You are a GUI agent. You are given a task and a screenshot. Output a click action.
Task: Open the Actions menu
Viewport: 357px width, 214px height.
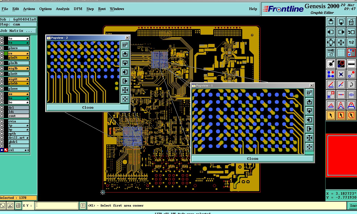click(x=29, y=9)
